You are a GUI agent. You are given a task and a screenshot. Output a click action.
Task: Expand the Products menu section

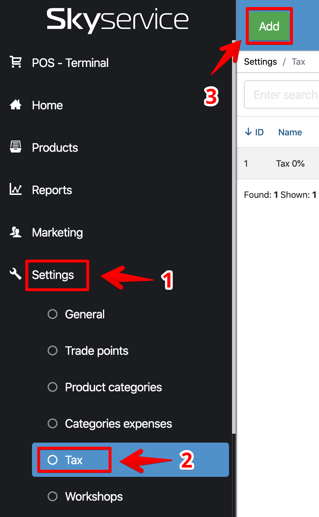click(x=55, y=148)
